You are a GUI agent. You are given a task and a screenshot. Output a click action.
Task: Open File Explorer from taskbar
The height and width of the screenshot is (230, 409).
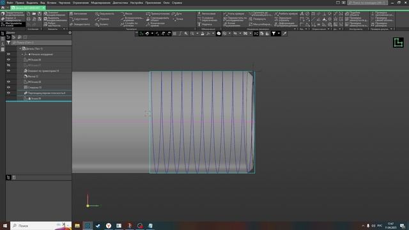coord(77,226)
